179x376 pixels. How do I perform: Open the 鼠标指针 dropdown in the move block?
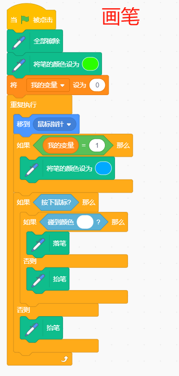click(x=54, y=125)
